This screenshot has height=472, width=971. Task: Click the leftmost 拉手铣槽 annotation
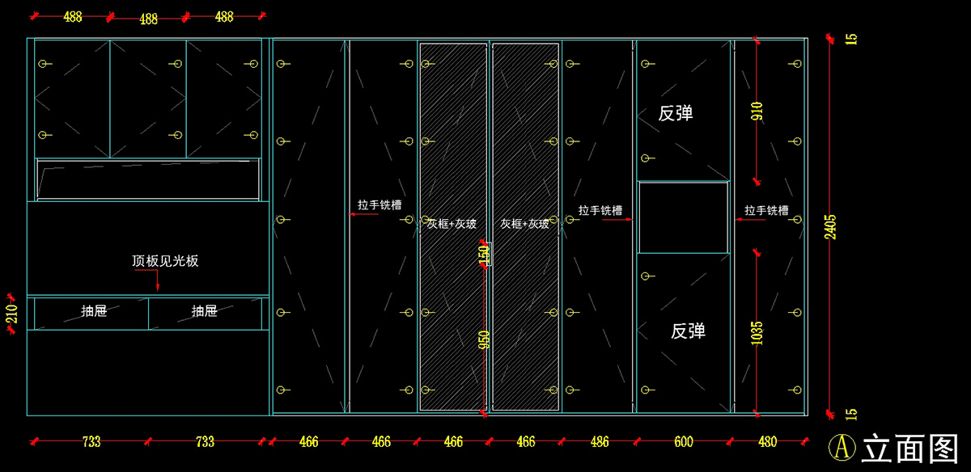(x=380, y=205)
